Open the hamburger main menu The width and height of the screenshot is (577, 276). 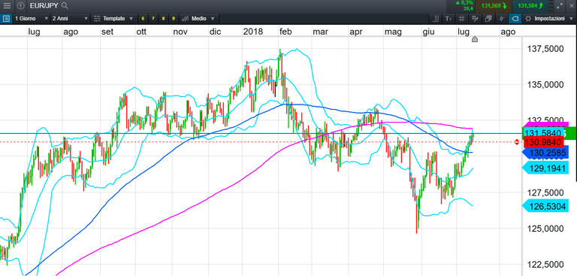point(7,5)
